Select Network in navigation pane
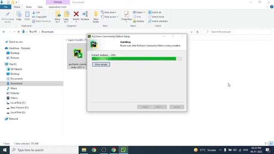Image resolution: width=274 pixels, height=154 pixels. click(13, 119)
